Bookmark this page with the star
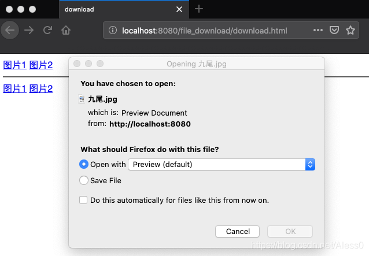This screenshot has height=256, width=369. [350, 30]
